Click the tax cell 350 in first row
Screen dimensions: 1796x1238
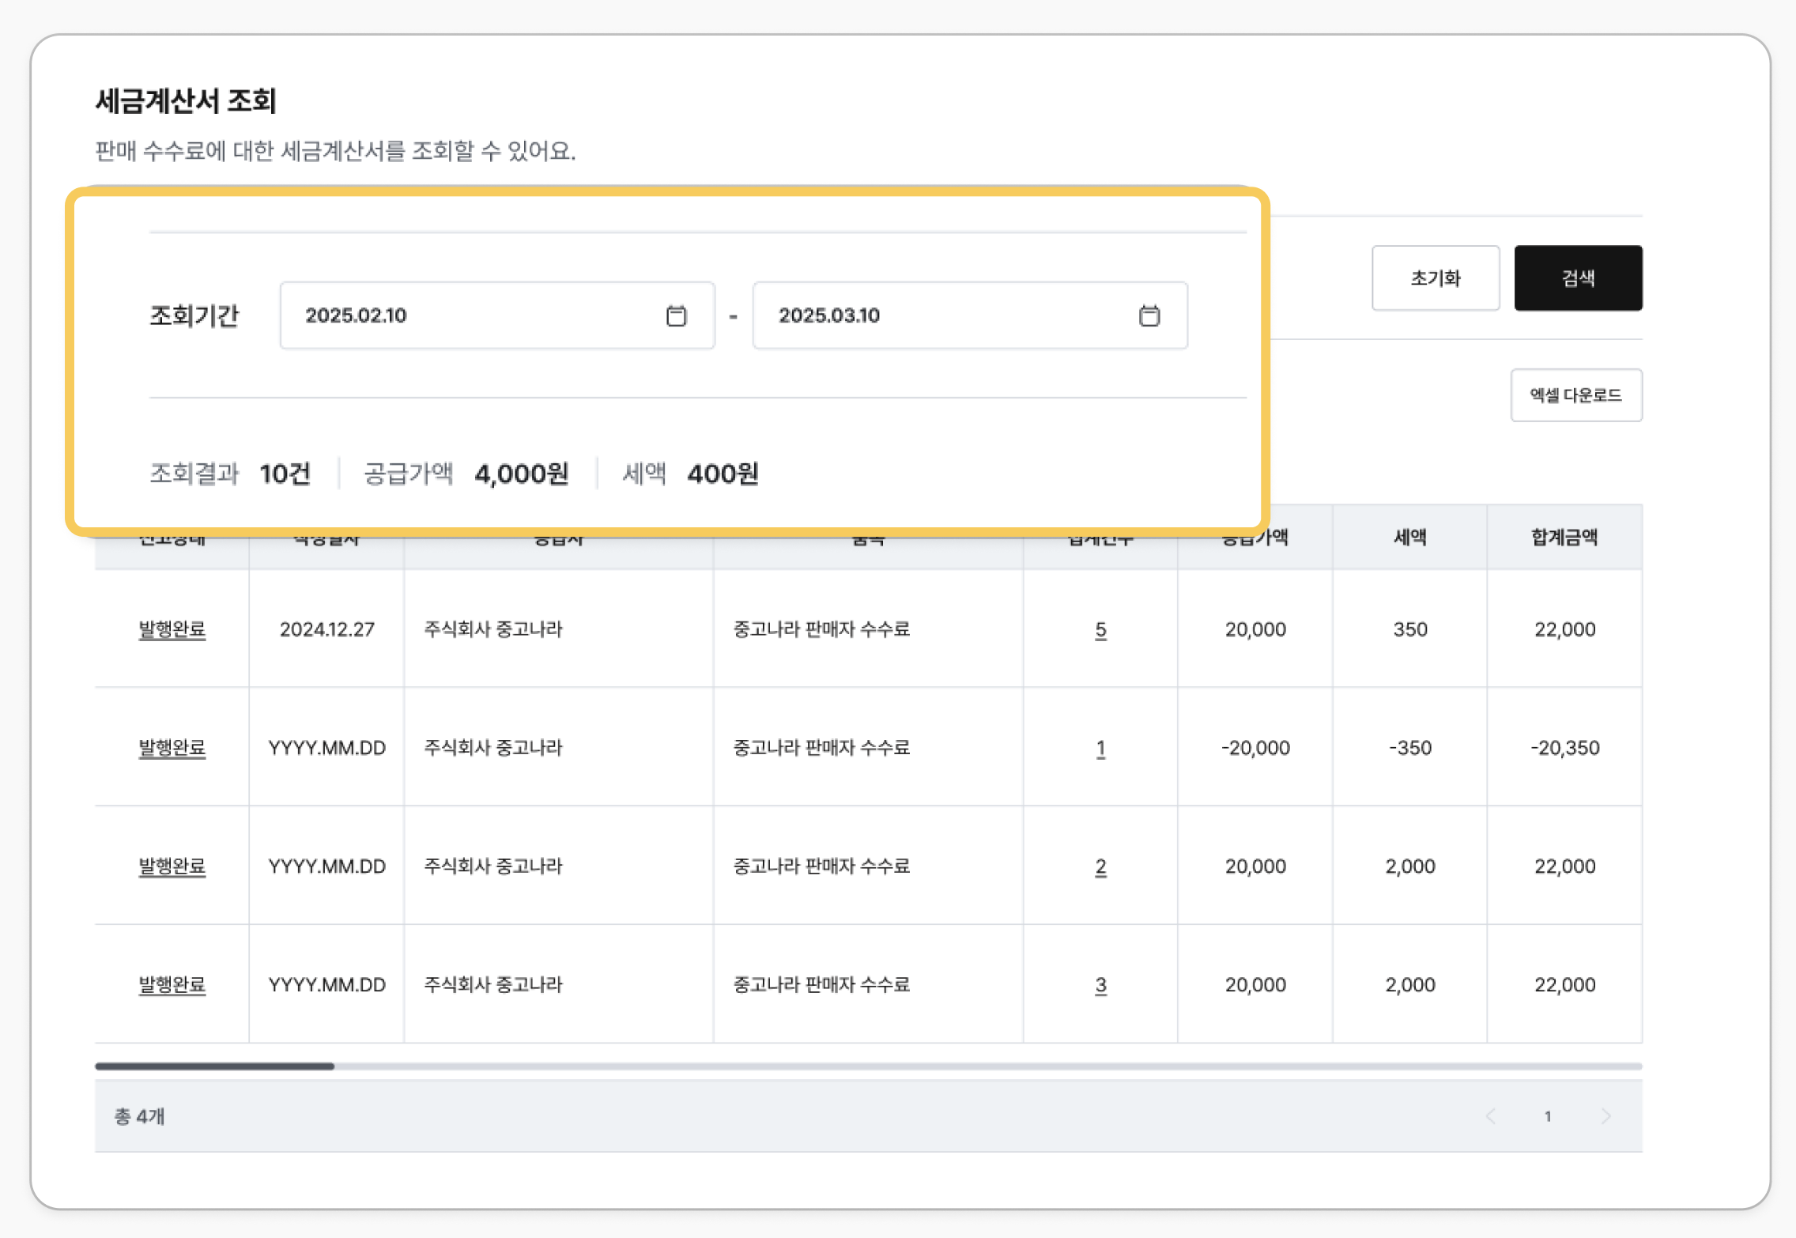[x=1410, y=629]
